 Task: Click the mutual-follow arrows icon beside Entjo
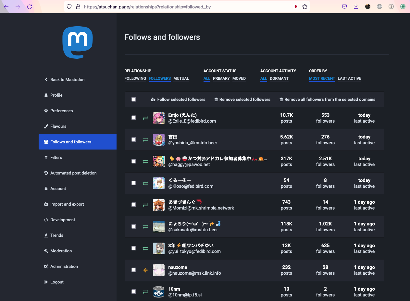[x=145, y=118]
